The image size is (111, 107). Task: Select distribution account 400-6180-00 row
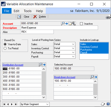pyautogui.click(x=22, y=81)
